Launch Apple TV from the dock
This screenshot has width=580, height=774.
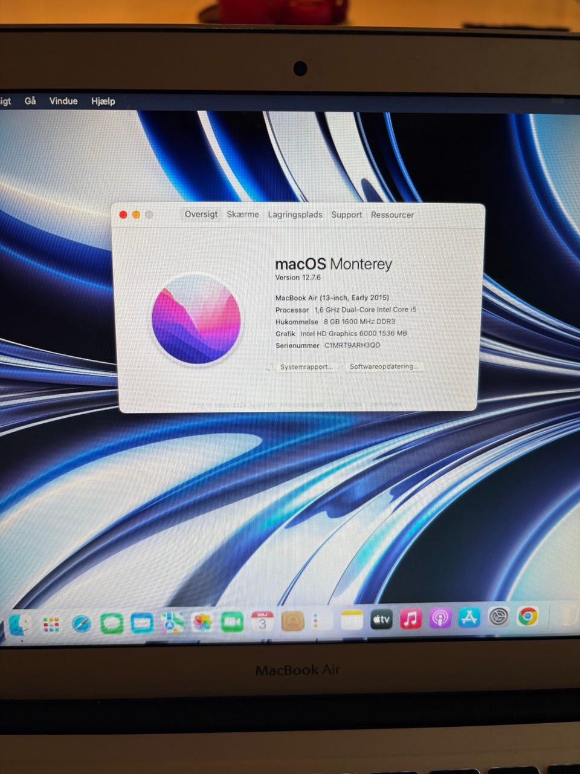[x=381, y=619]
